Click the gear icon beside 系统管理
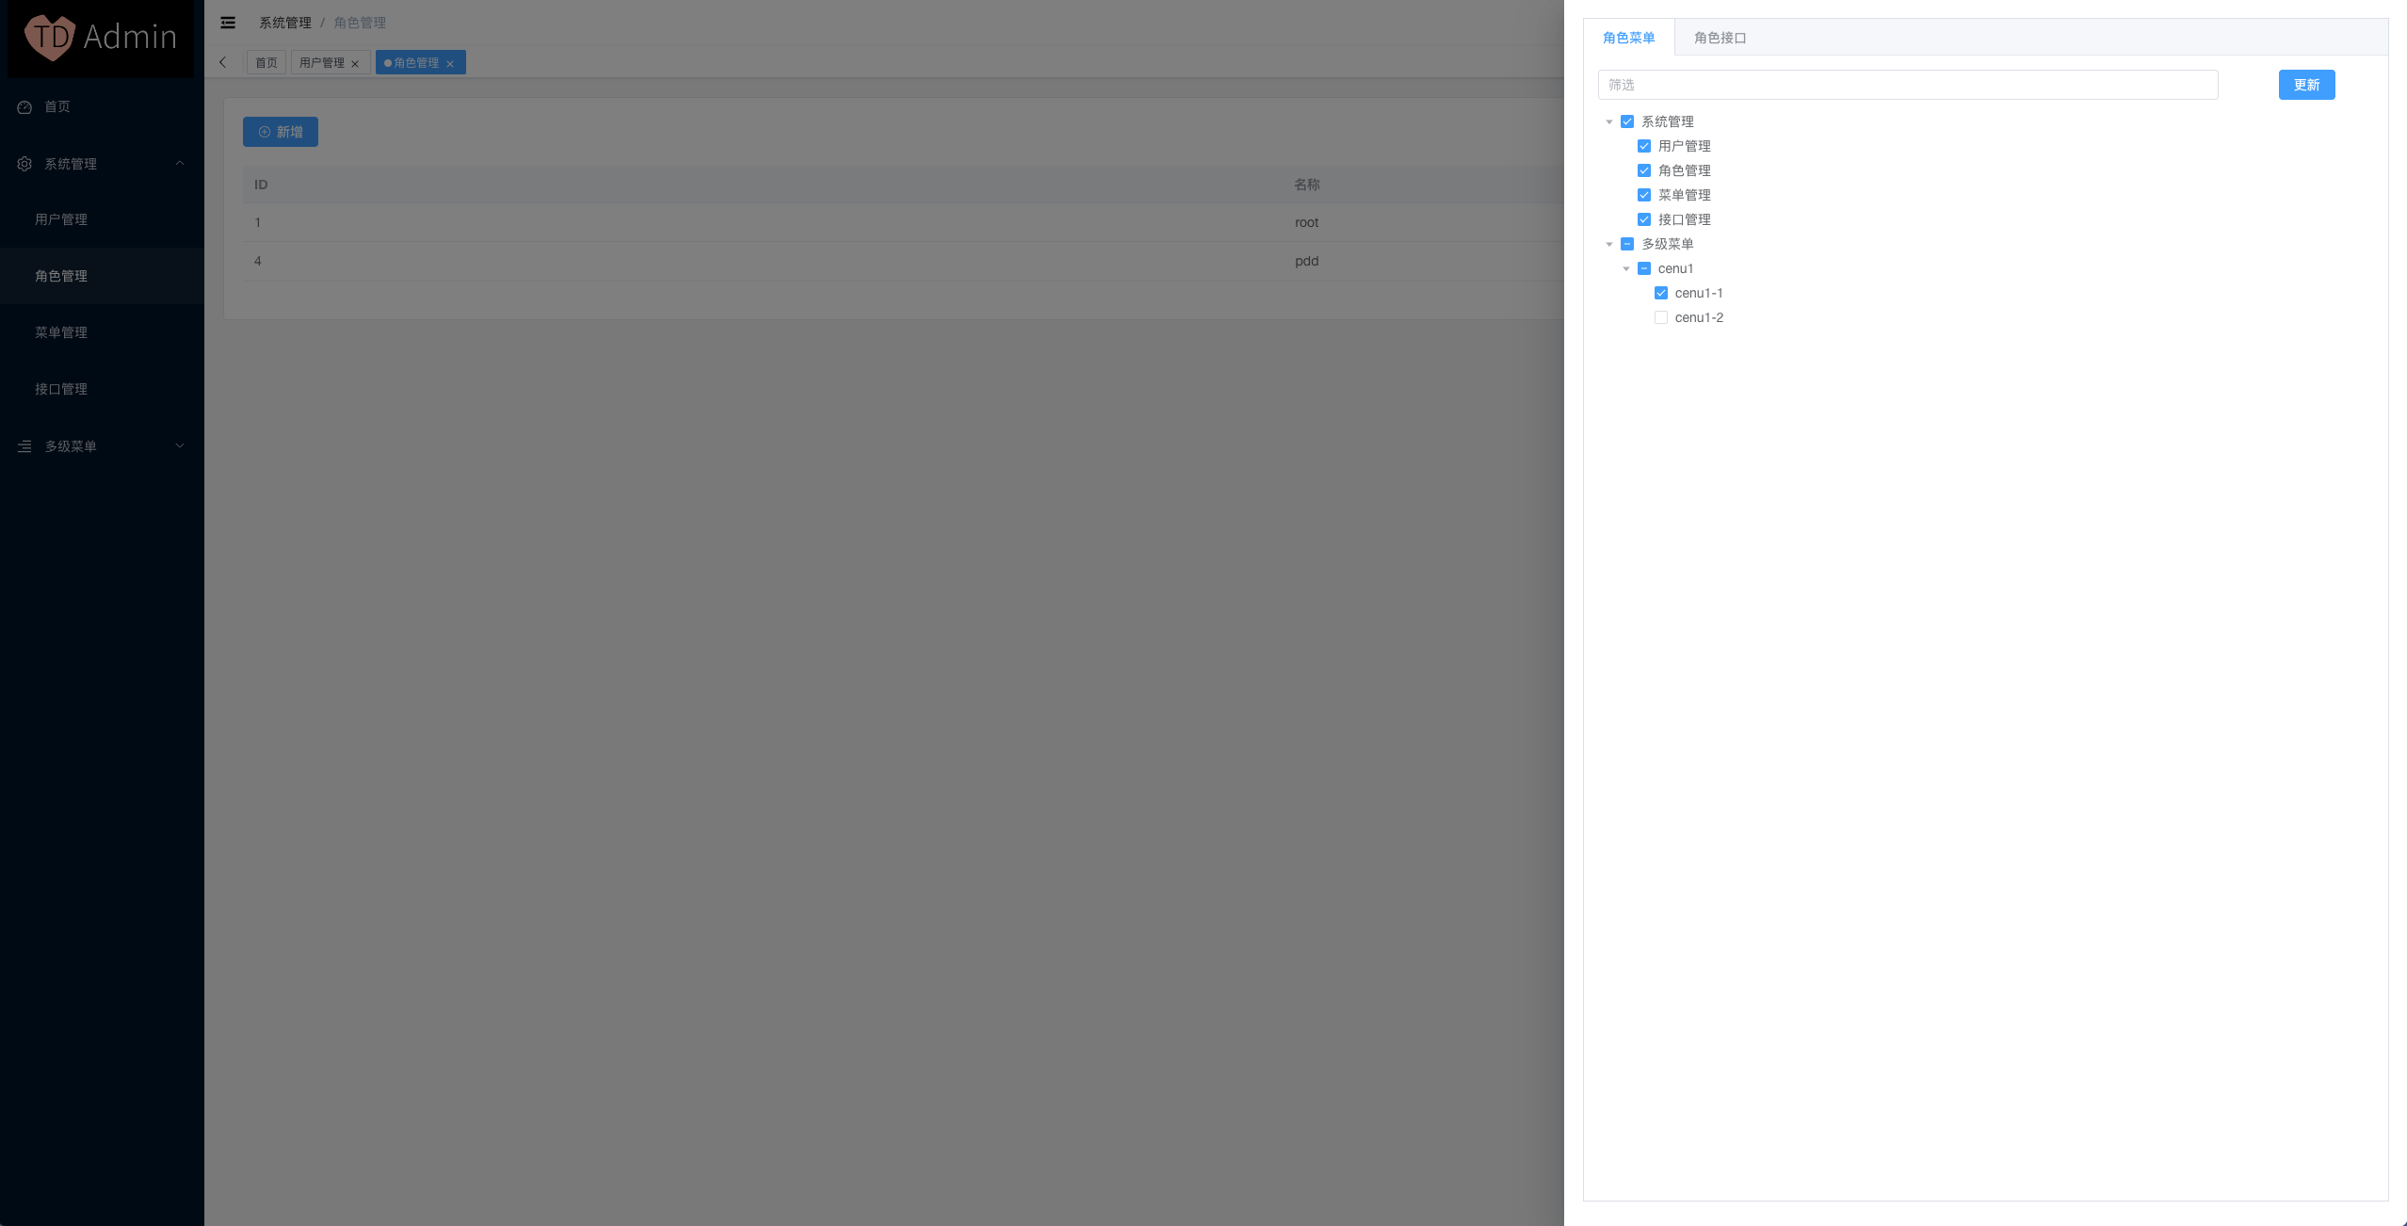The height and width of the screenshot is (1226, 2407). (x=24, y=164)
